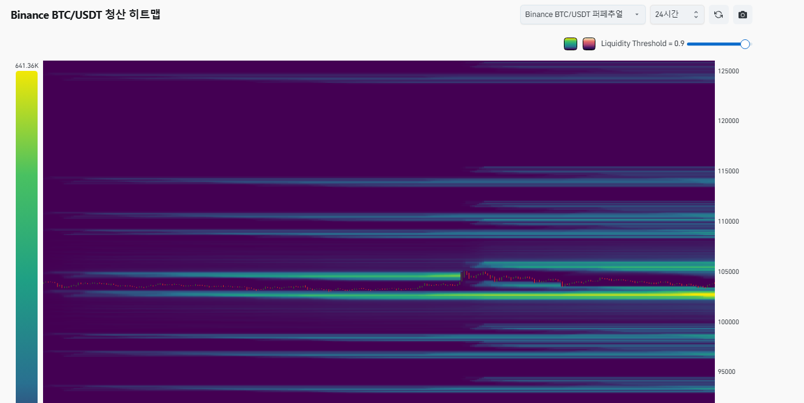Viewport: 804px width, 403px height.
Task: Click the Binance BTC/USDT 청산 히트맵 title
Action: click(x=85, y=15)
